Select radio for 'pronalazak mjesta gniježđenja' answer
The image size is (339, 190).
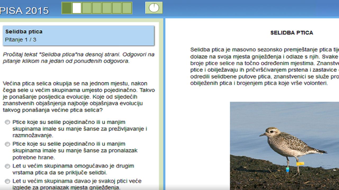point(8,181)
